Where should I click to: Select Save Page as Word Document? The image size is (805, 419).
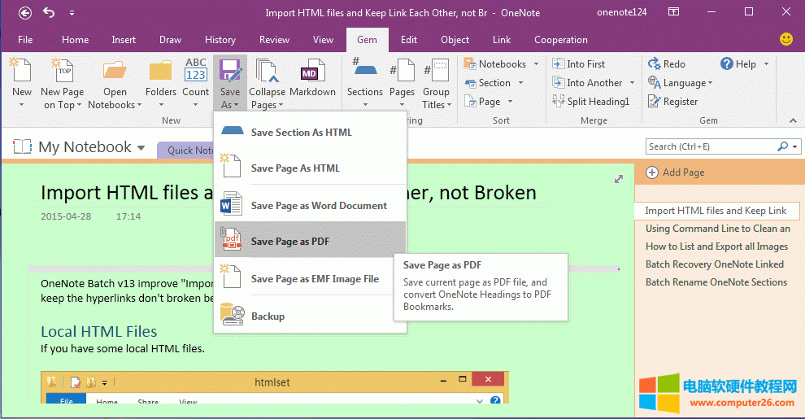point(310,205)
